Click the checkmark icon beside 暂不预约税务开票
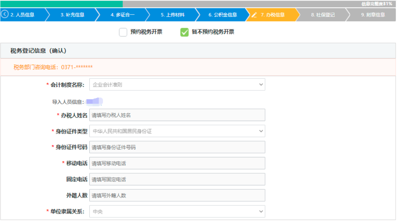 pyautogui.click(x=184, y=32)
